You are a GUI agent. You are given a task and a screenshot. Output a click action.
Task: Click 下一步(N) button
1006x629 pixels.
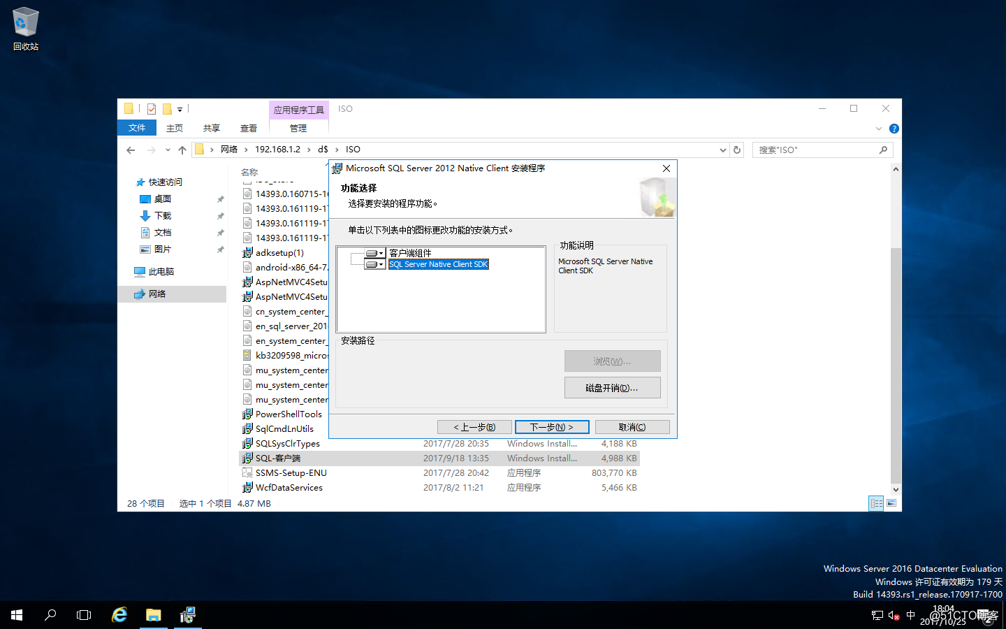552,427
